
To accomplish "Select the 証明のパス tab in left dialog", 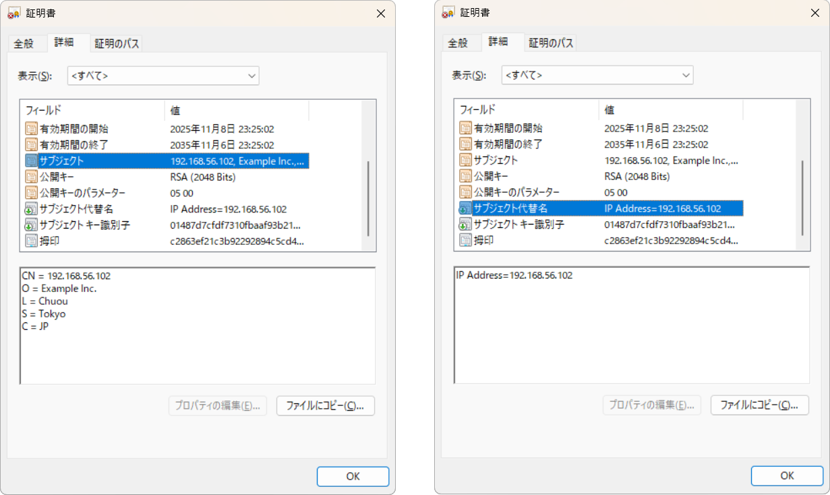I will coord(117,43).
